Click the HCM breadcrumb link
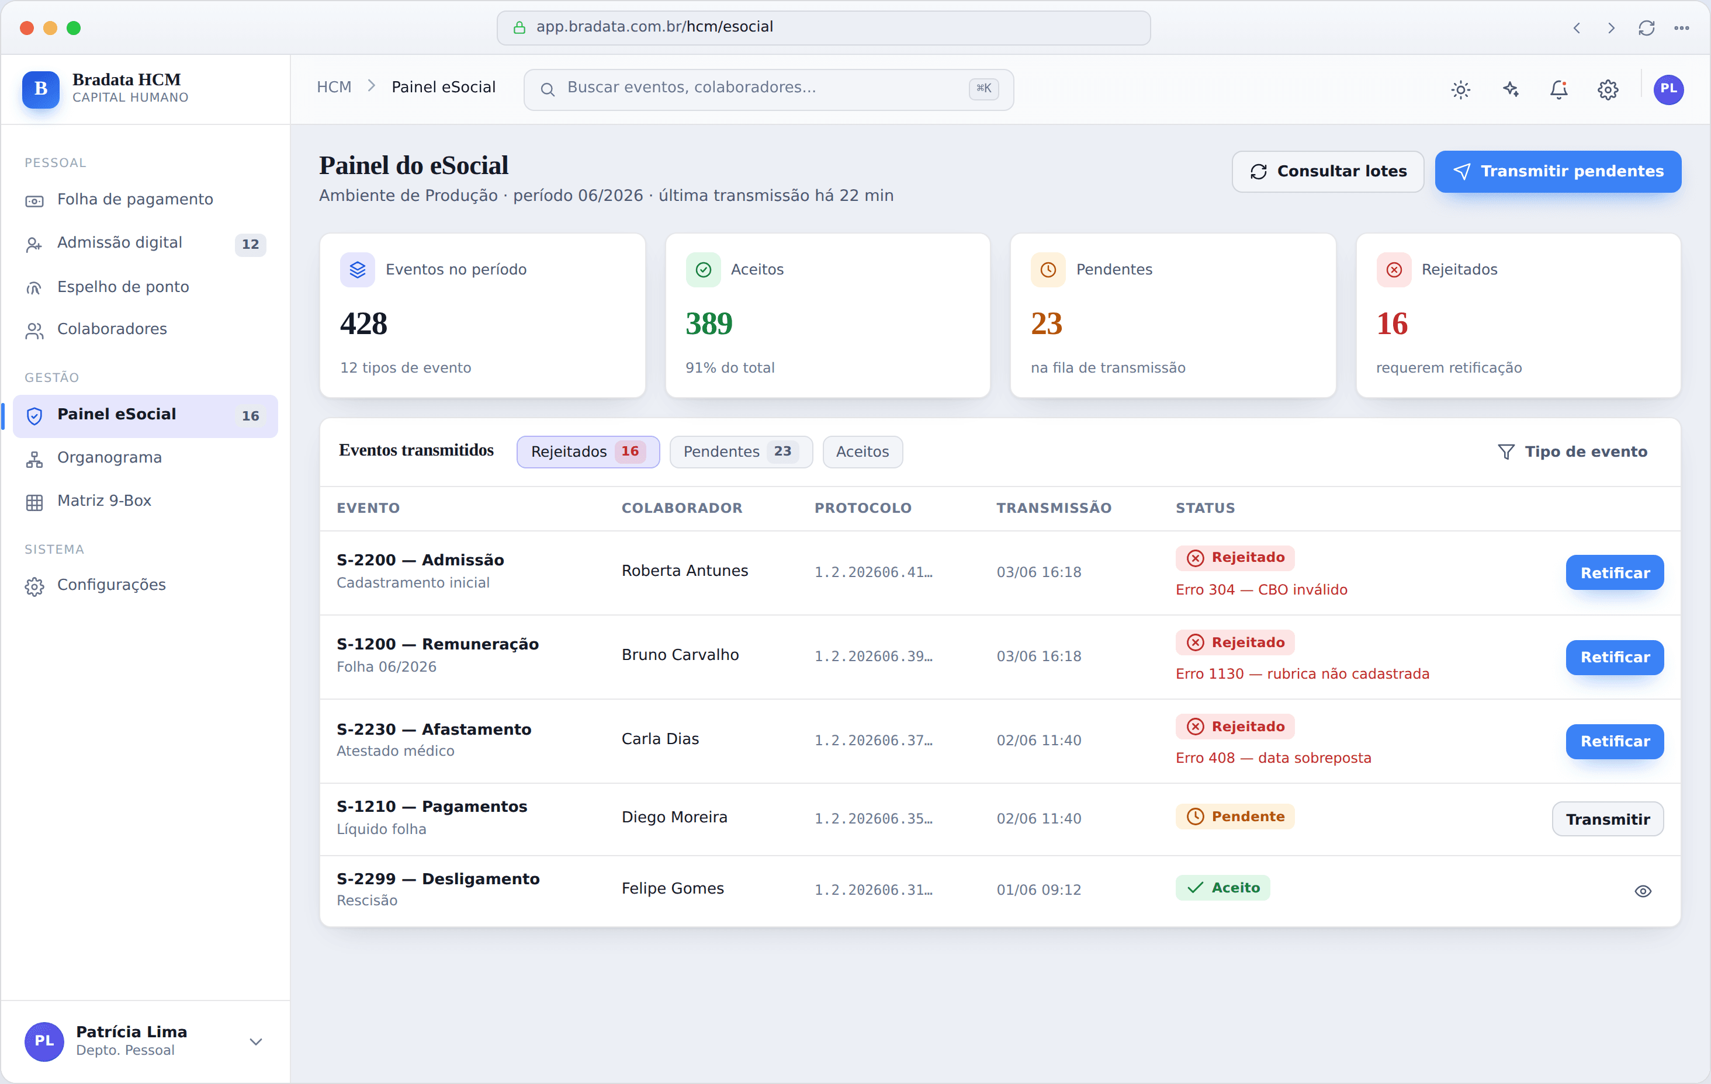The height and width of the screenshot is (1084, 1711). [x=334, y=88]
